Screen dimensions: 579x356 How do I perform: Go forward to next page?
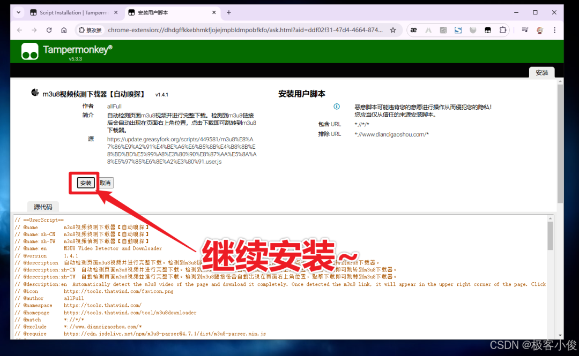click(34, 31)
